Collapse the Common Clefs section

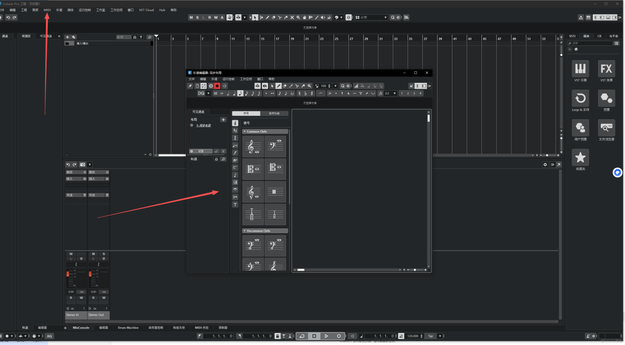(244, 131)
